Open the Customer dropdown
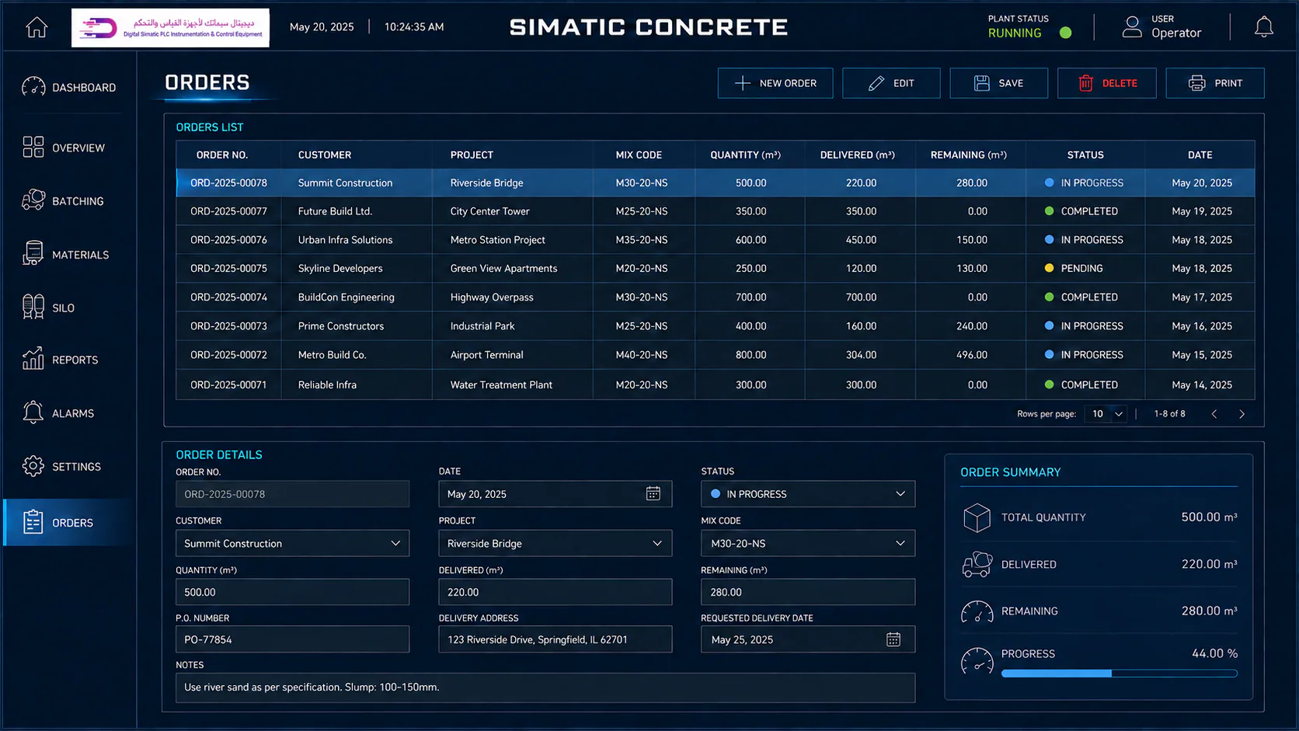The height and width of the screenshot is (731, 1299). click(292, 543)
